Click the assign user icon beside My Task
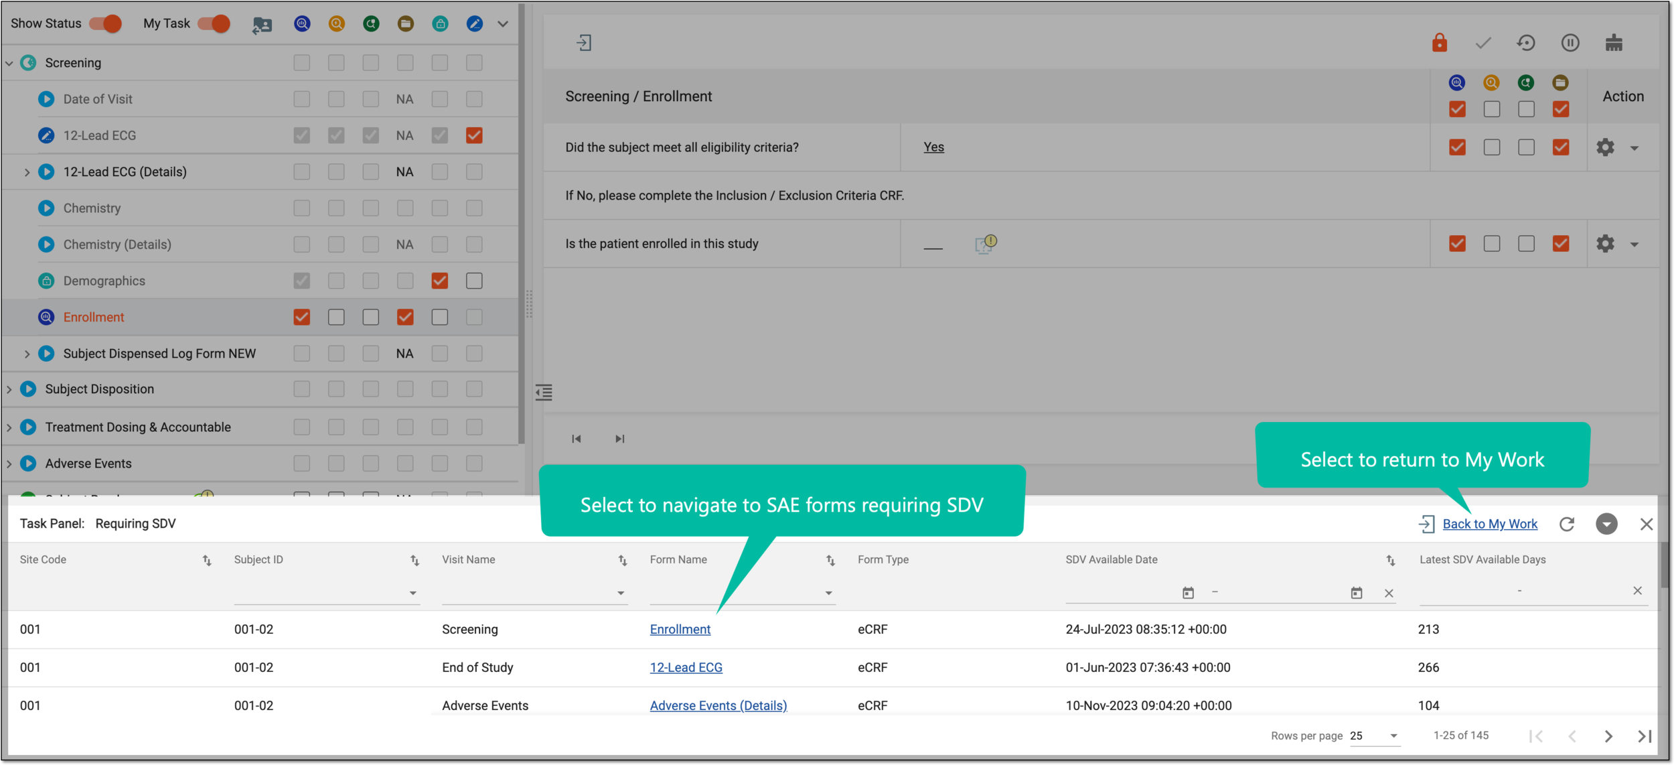 (262, 25)
